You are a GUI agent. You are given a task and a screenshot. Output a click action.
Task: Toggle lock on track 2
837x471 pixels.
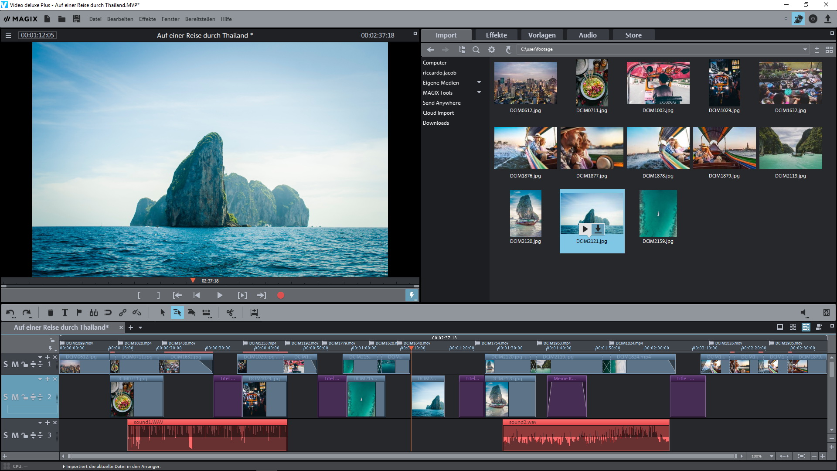point(25,397)
